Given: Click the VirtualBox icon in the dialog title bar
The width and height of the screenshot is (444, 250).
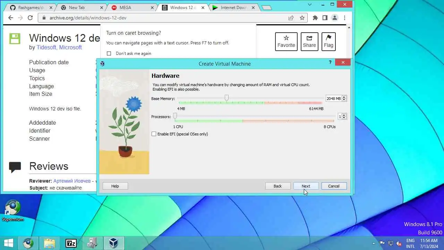Looking at the screenshot, I should (x=102, y=64).
